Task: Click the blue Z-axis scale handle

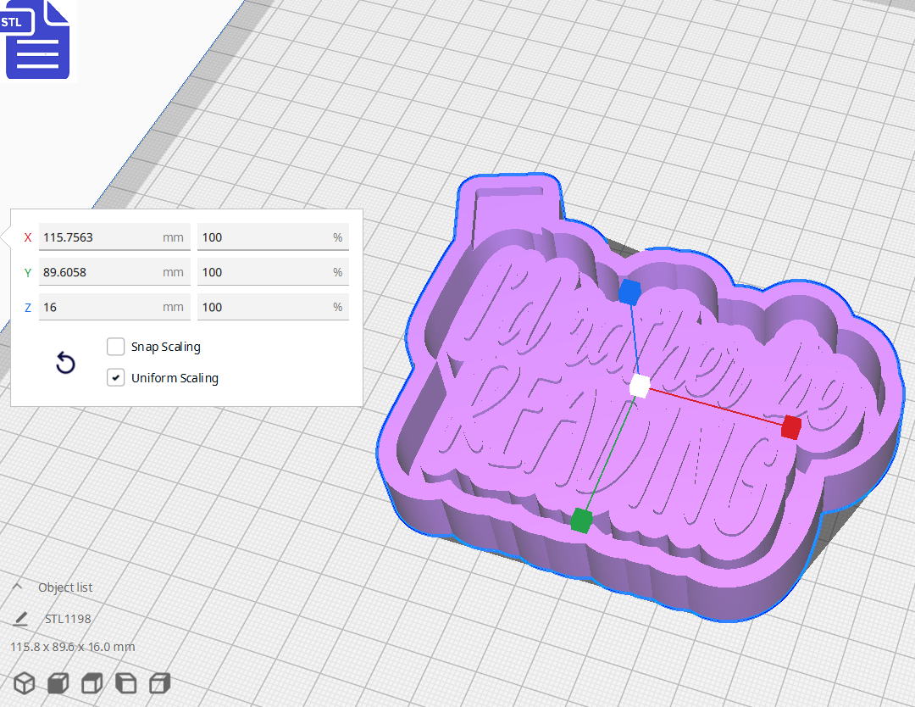Action: pyautogui.click(x=628, y=292)
